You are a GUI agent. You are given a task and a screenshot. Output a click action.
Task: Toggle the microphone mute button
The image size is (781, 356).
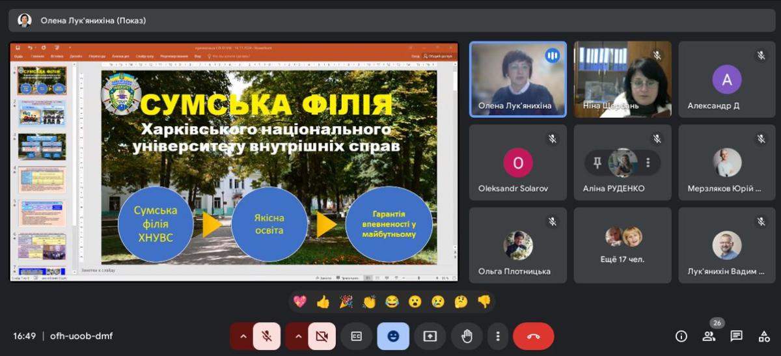pos(266,336)
